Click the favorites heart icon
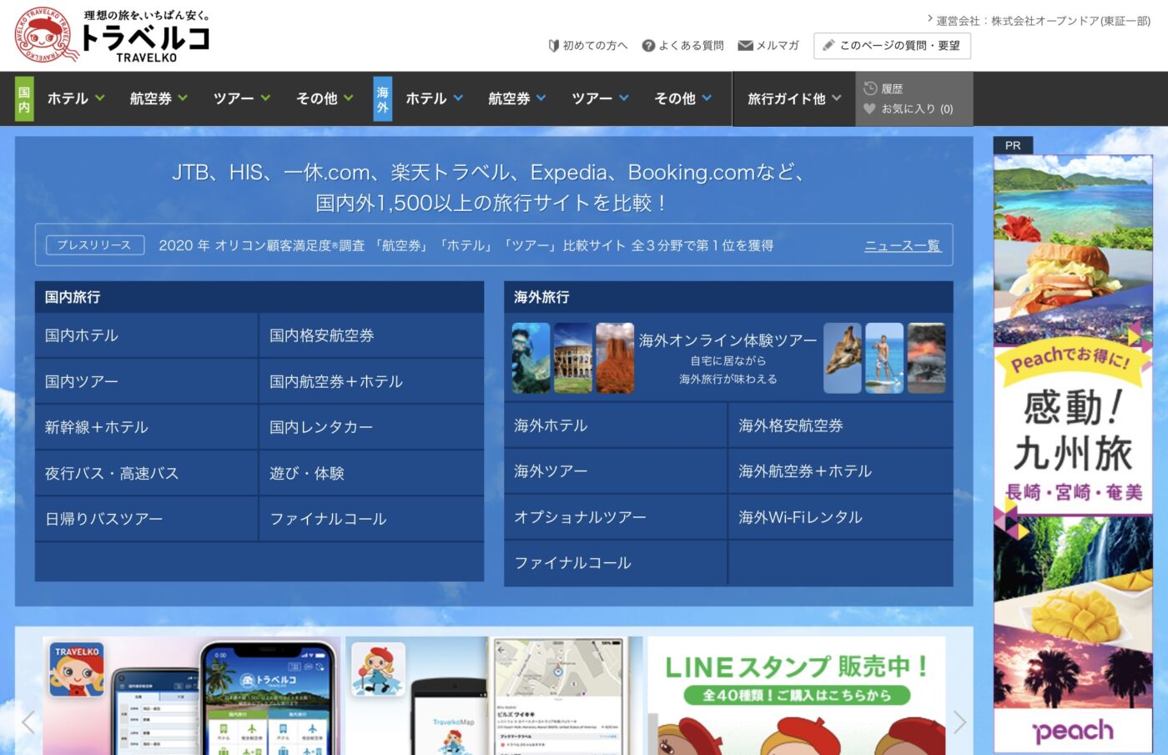The width and height of the screenshot is (1168, 755). click(x=869, y=108)
